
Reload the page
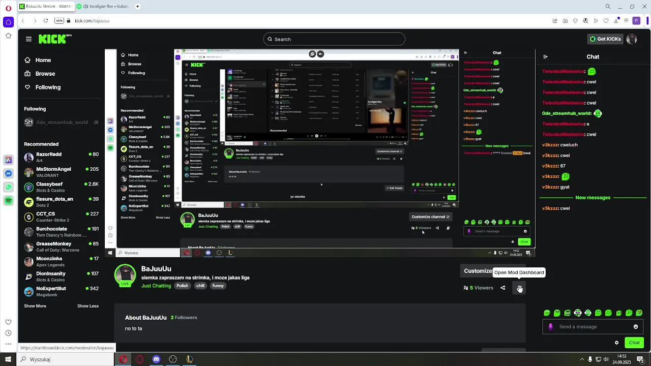pyautogui.click(x=46, y=21)
